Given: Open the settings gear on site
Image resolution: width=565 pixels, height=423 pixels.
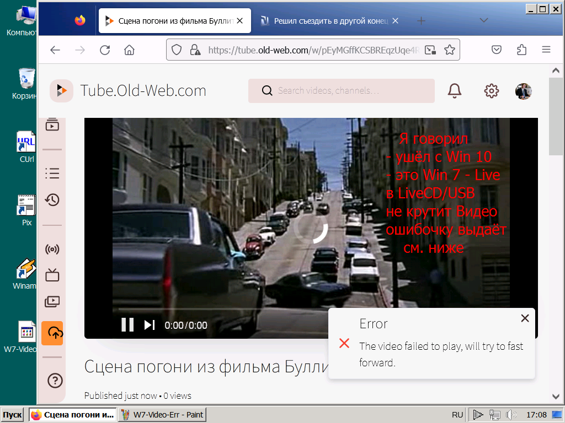Looking at the screenshot, I should coord(491,91).
